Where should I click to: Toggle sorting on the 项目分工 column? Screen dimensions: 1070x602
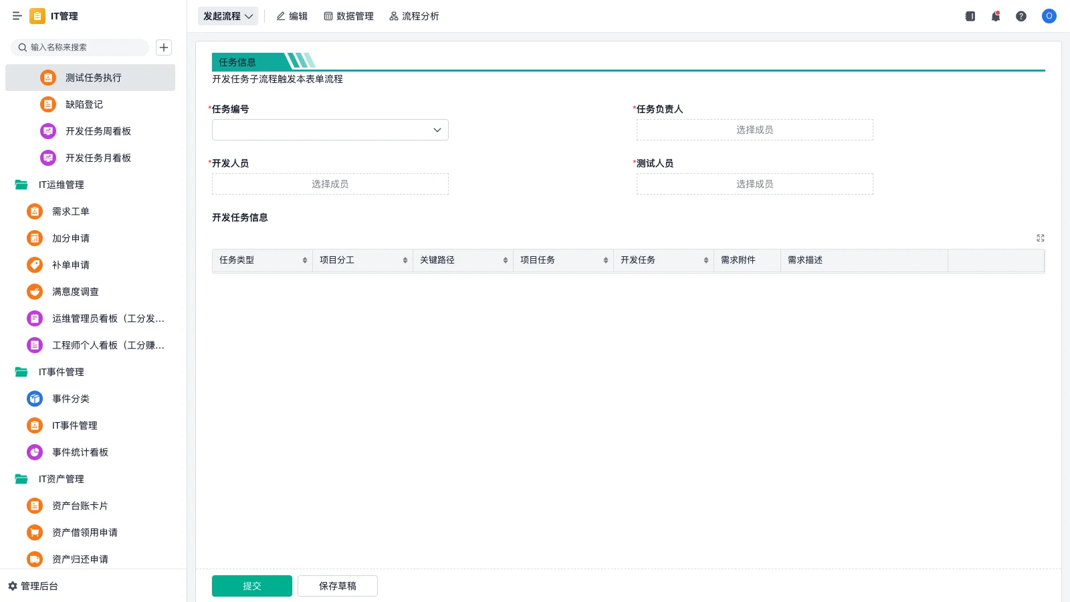click(x=405, y=260)
